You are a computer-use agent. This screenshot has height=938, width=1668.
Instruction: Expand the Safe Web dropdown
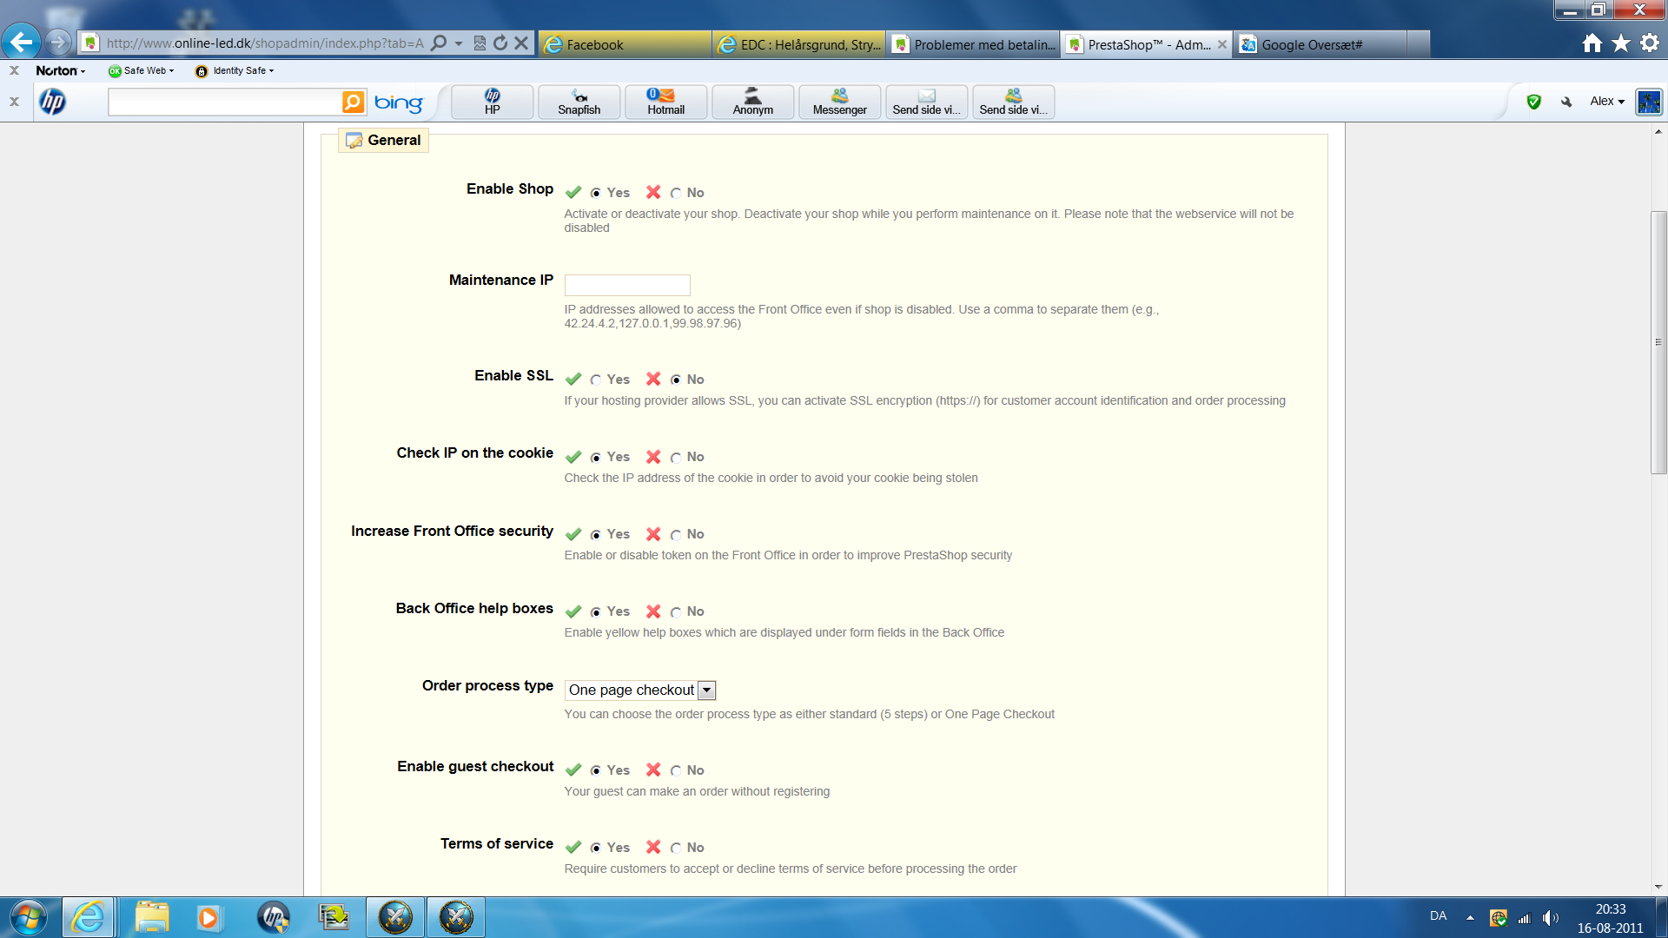[x=142, y=71]
